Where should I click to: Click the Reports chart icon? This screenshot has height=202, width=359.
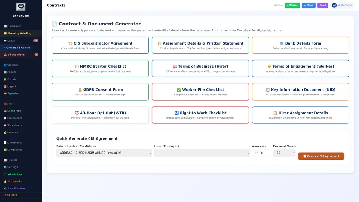5,160
